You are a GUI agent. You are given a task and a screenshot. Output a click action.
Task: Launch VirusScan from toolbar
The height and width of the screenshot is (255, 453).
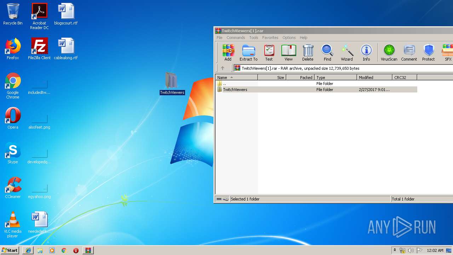[x=389, y=53]
